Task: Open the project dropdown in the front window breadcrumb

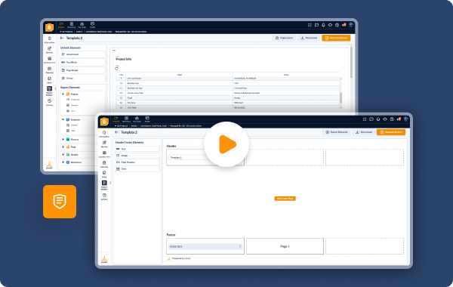Action: click(121, 126)
